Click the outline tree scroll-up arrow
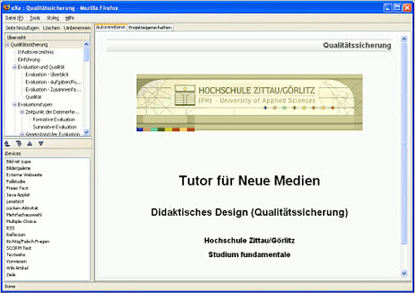This screenshot has height=293, width=415. pos(86,44)
